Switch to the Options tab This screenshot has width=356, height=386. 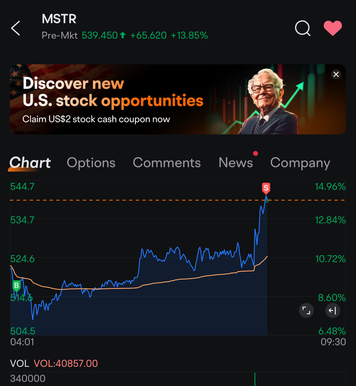tap(91, 163)
